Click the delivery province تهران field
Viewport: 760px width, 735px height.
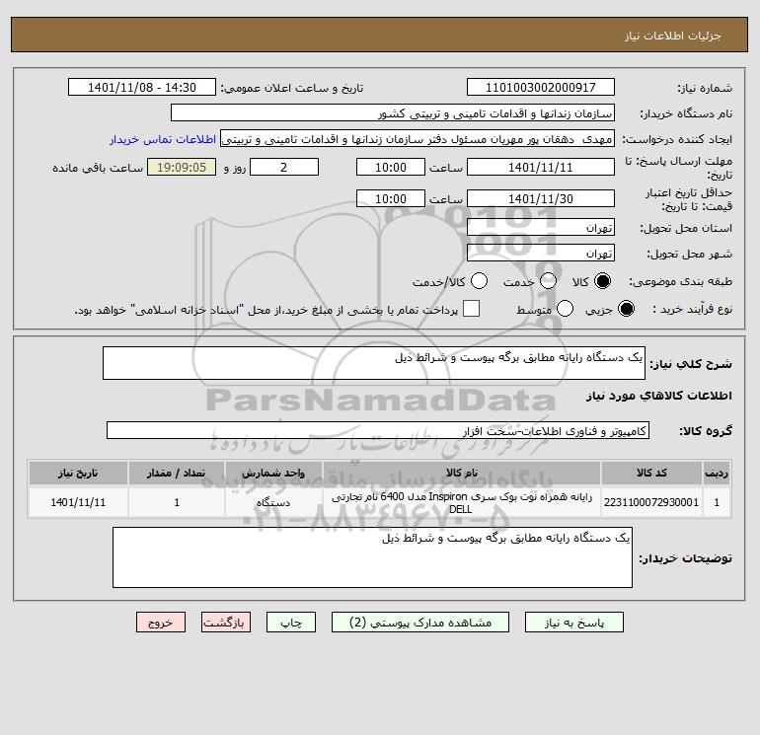(x=541, y=227)
